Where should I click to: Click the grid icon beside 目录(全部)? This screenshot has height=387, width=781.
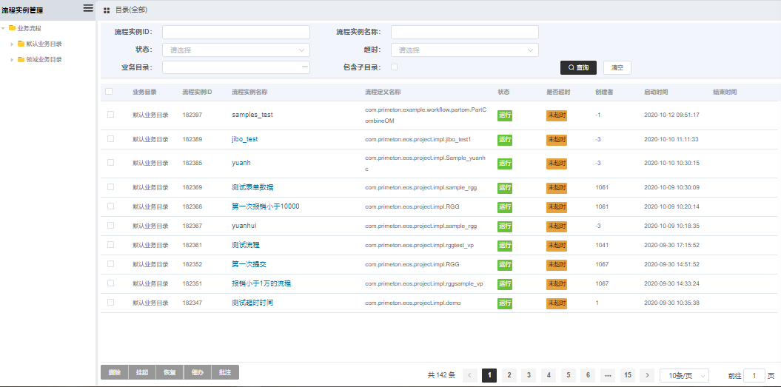(107, 10)
